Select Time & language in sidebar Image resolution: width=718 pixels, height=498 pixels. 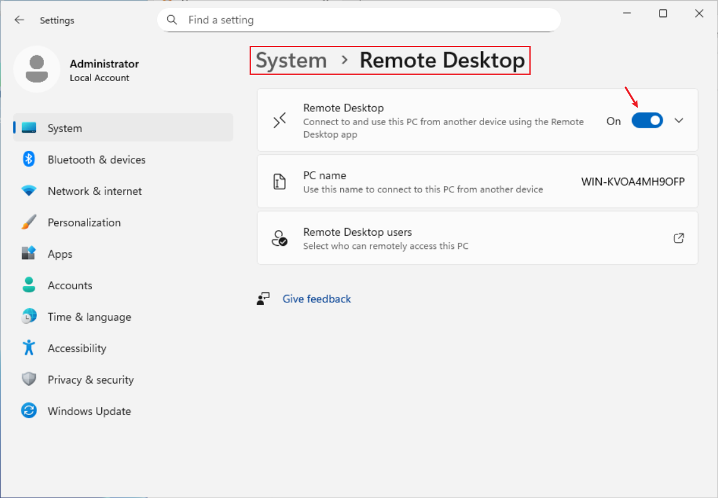point(89,317)
